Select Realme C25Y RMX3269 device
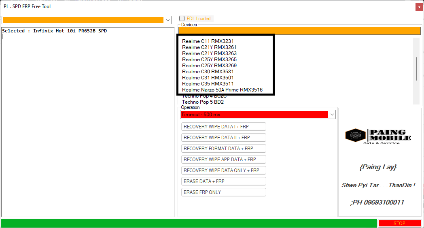The width and height of the screenshot is (424, 228). point(209,66)
